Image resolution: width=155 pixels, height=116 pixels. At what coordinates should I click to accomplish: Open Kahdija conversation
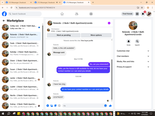coord(21,54)
